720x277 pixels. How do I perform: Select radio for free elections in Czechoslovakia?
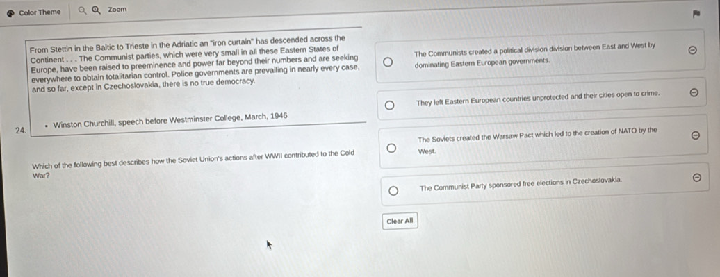[393, 191]
